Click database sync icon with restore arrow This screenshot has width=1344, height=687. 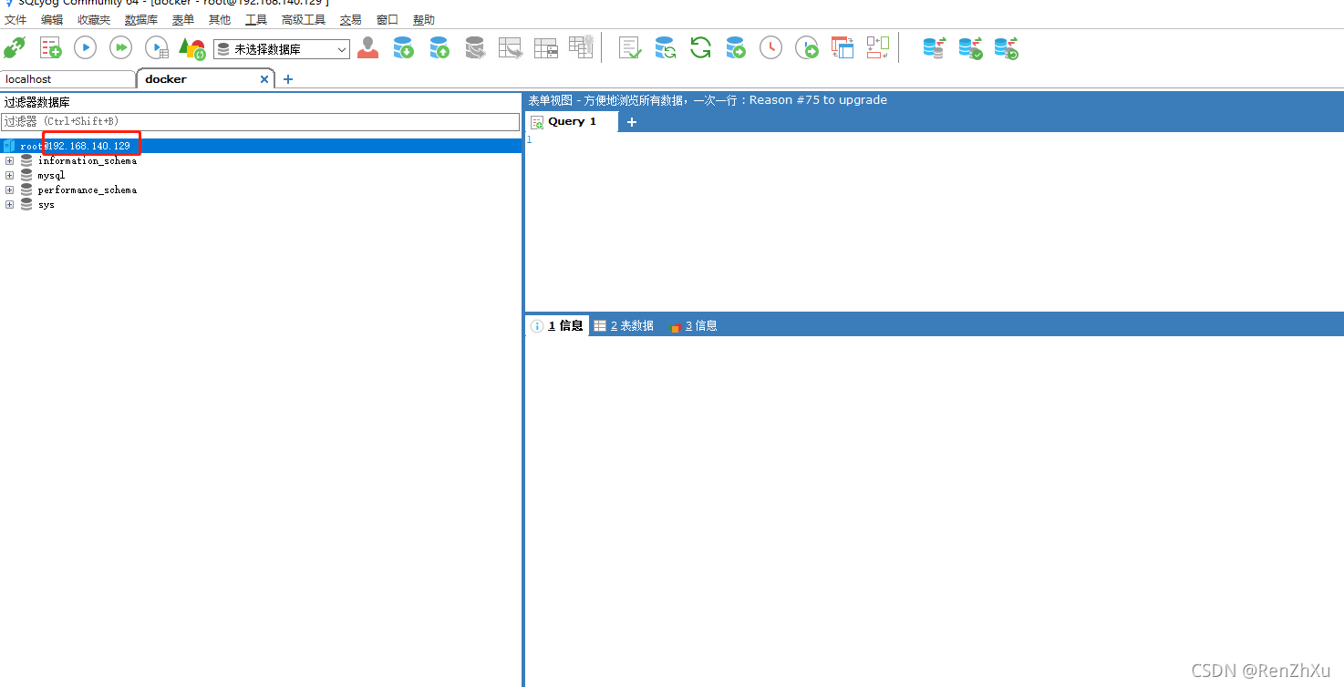tap(1006, 47)
